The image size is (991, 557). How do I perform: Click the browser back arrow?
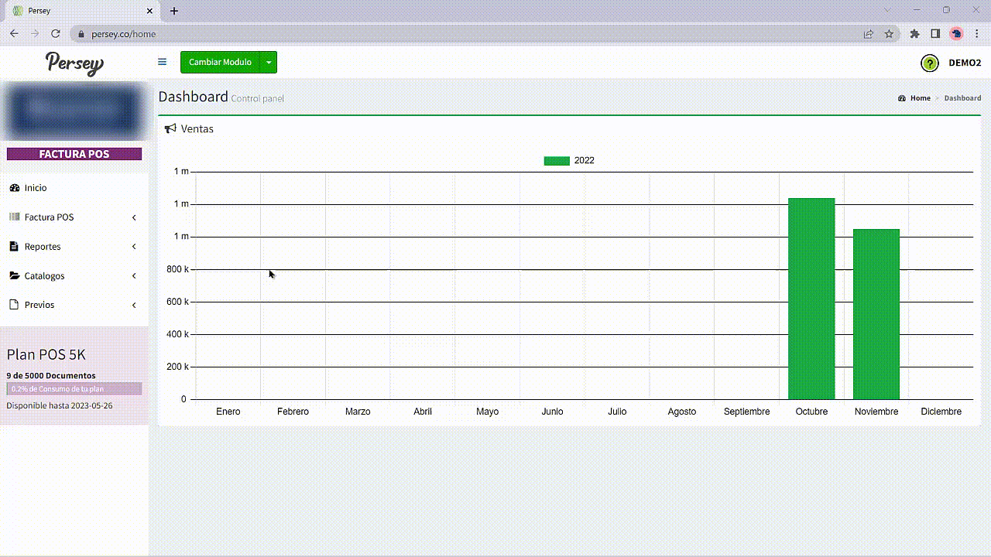(14, 34)
